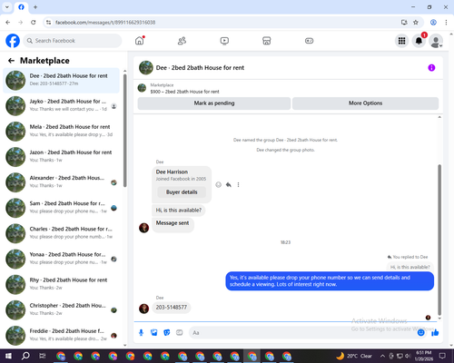Choose a GIF icon
The image size is (454, 363).
(180, 333)
